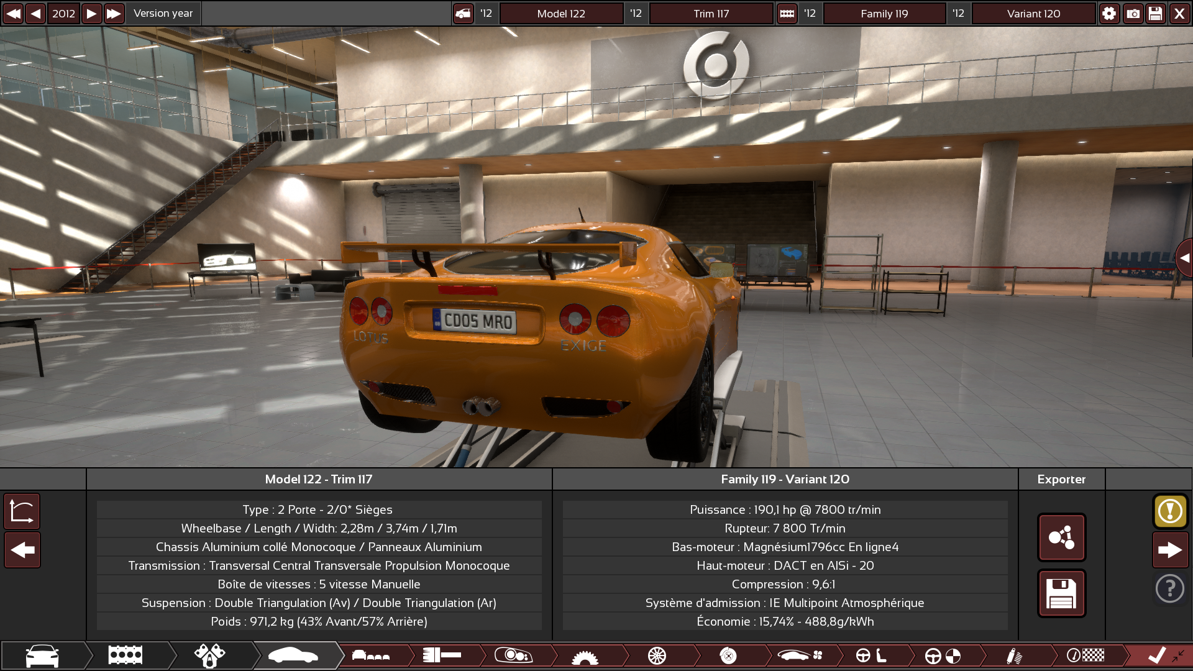This screenshot has width=1193, height=671.
Task: Open the wheels and tires tab
Action: 657,655
